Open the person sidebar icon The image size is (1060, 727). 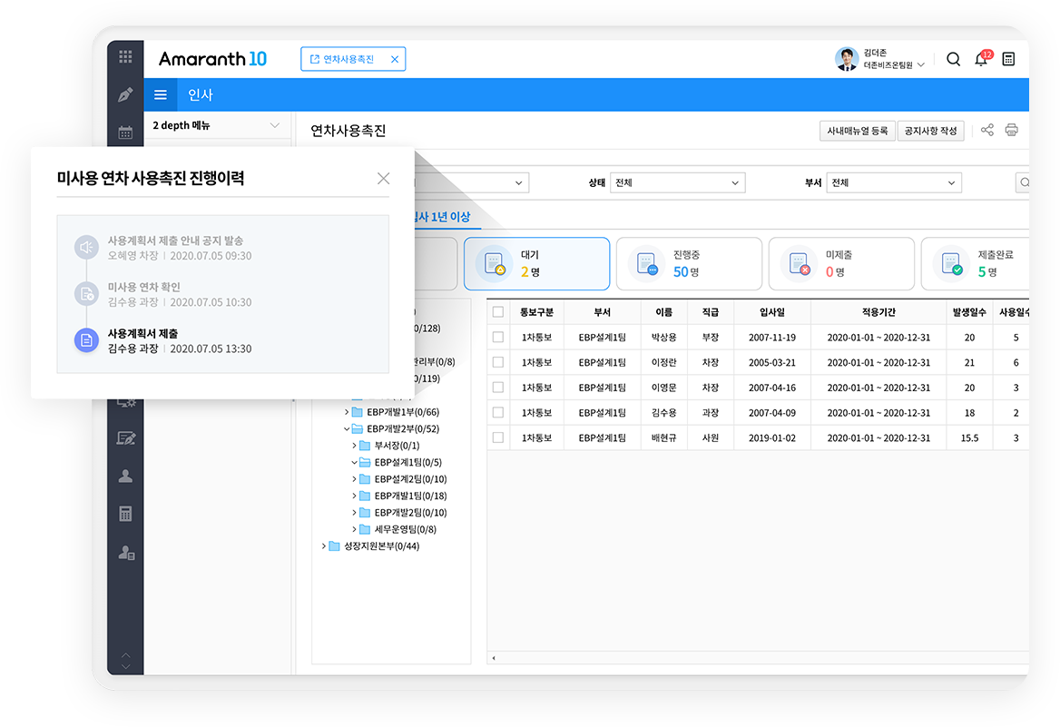125,476
